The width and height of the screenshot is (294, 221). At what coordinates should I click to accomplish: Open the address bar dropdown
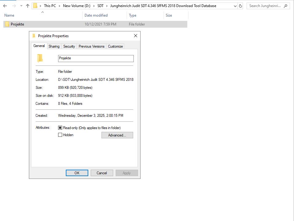235,6
